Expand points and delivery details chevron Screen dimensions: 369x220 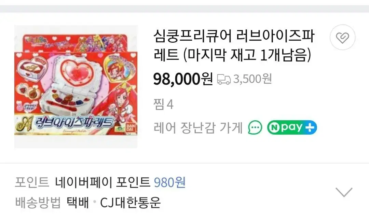344,192
